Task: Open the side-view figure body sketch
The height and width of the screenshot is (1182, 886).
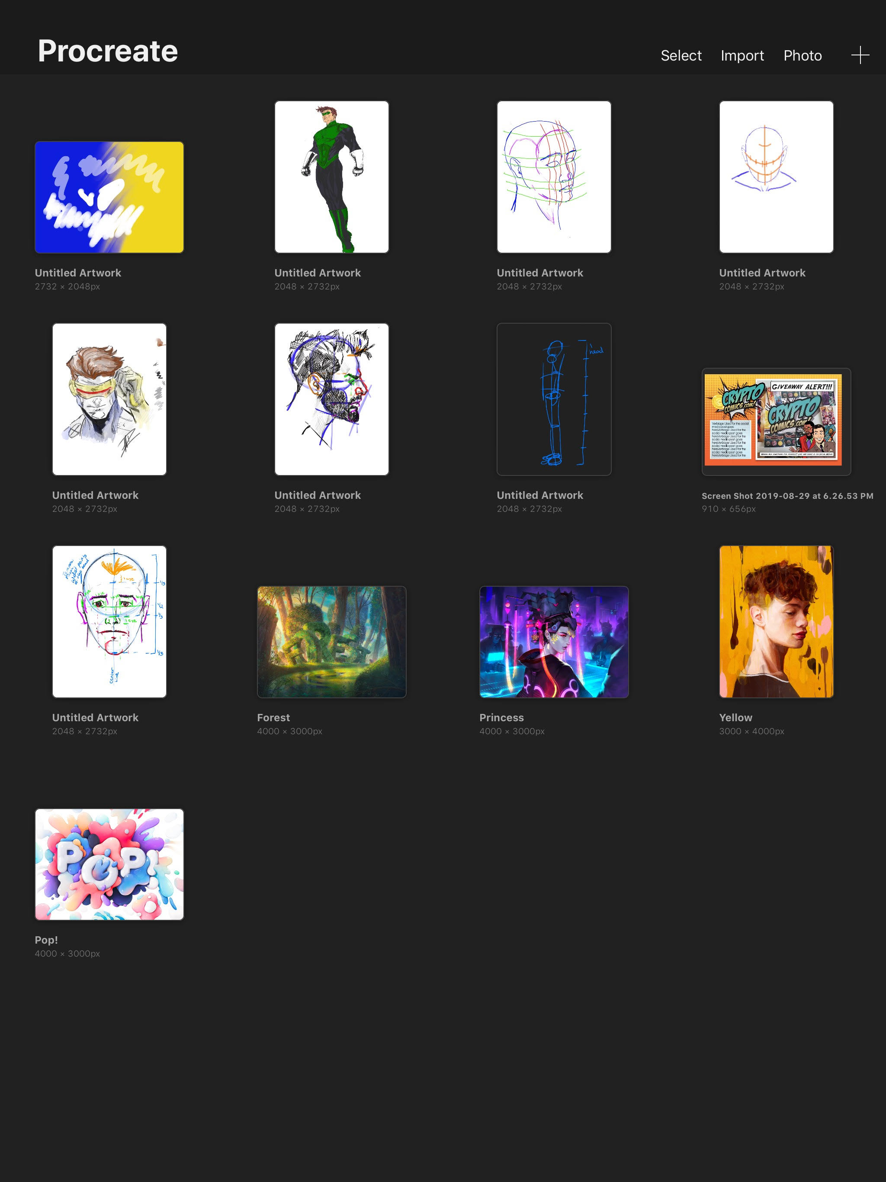Action: (554, 399)
